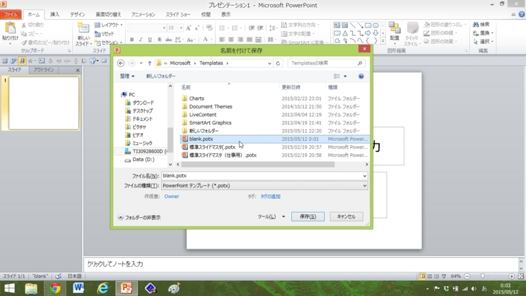526x296 pixels.
Task: Click the Replace (置換) icon
Action: pos(475,33)
